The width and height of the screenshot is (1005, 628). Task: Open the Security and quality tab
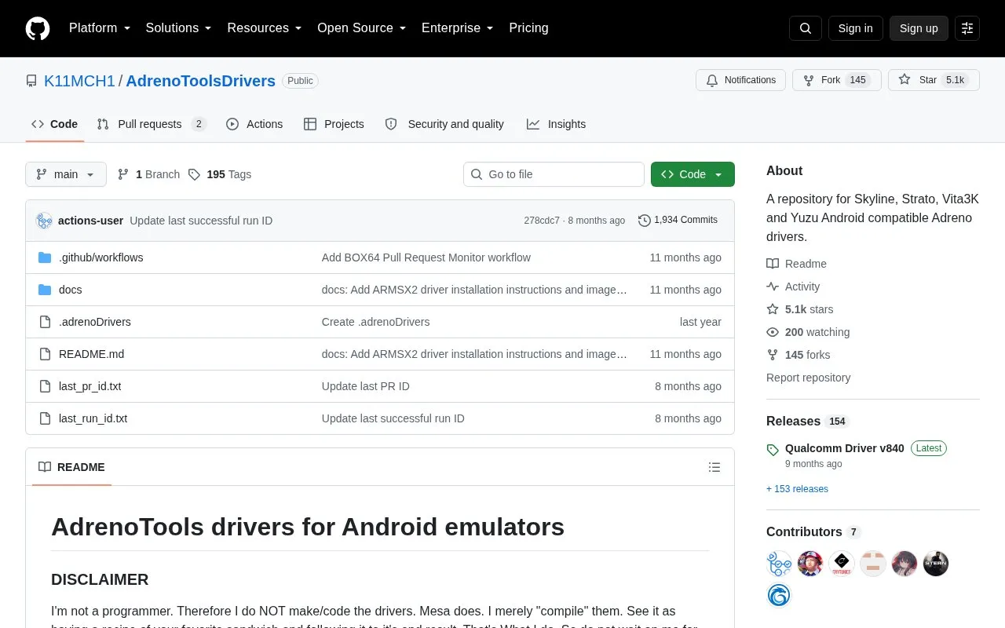[444, 124]
